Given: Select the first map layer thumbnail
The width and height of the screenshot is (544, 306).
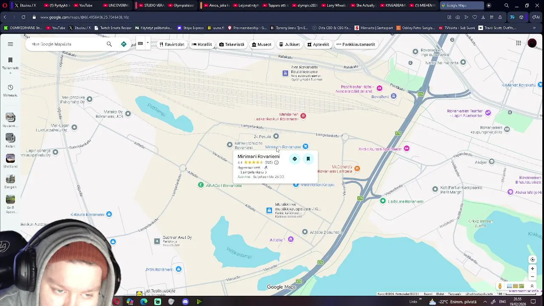Looking at the screenshot, I should 510,286.
